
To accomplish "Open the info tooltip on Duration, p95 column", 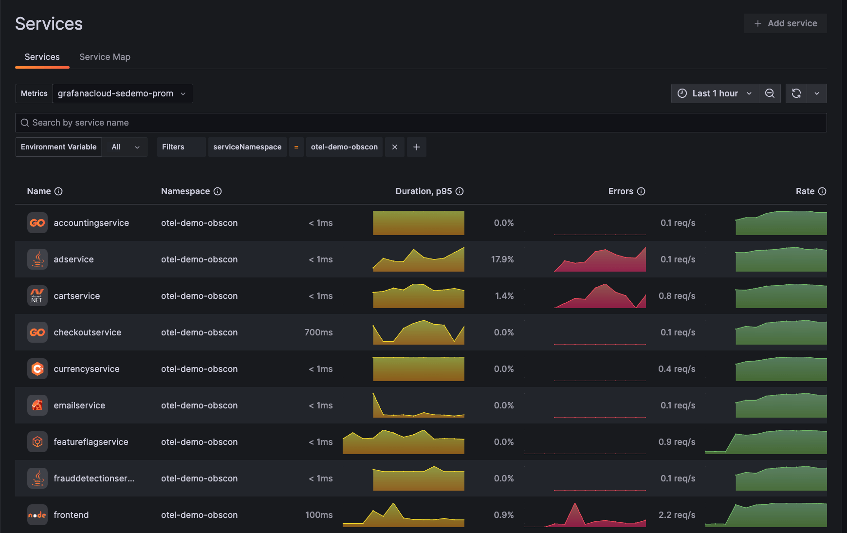I will click(x=460, y=191).
